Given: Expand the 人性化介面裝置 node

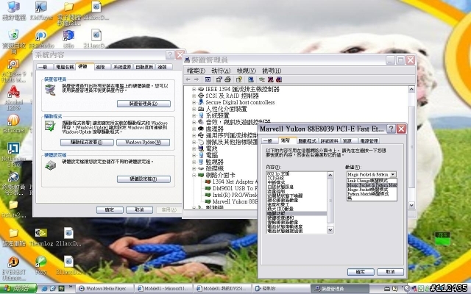Looking at the screenshot, I should click(x=194, y=109).
